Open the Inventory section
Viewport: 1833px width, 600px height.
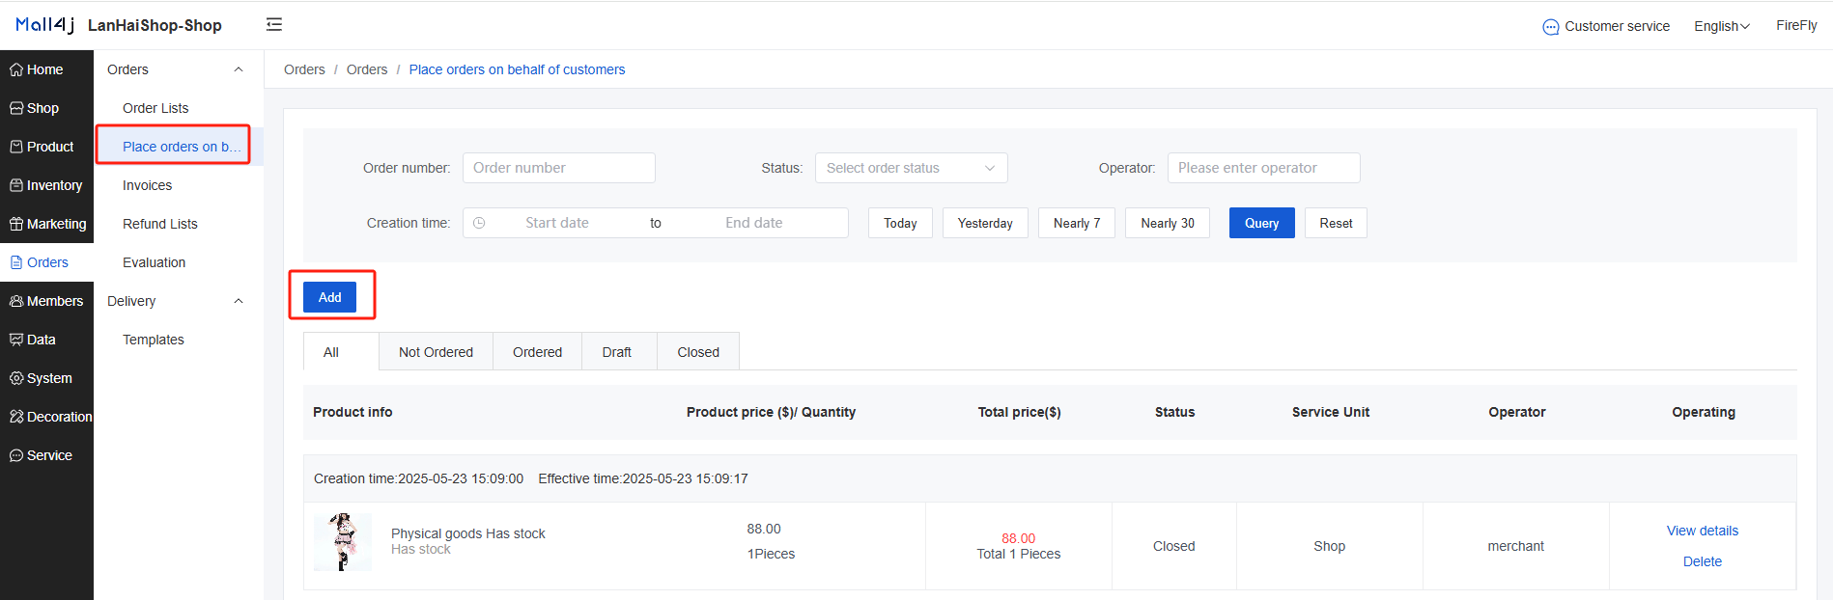(x=46, y=185)
